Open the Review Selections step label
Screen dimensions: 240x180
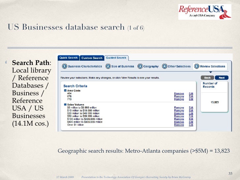click(213, 67)
